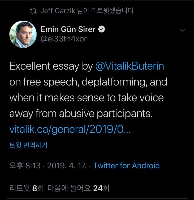Click the retweet arrows icon above the tweet
This screenshot has height=200, width=194.
point(33,11)
